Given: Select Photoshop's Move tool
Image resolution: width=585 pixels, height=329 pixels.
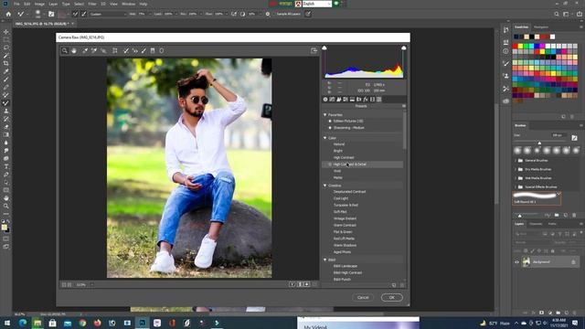Looking at the screenshot, I should coord(6,32).
